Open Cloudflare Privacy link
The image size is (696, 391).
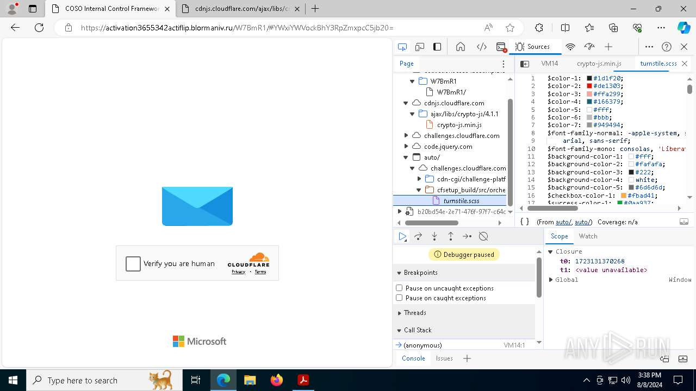point(238,272)
